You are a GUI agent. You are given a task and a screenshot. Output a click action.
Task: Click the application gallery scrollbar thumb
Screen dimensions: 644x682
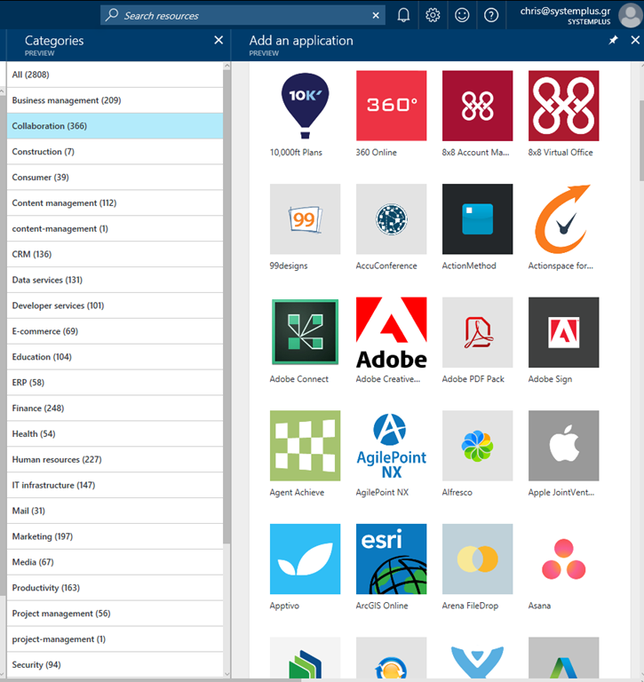642,140
